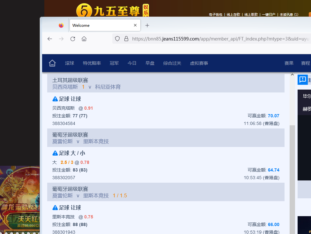Click winnable amount 64.74
The image size is (311, 234).
point(273,170)
